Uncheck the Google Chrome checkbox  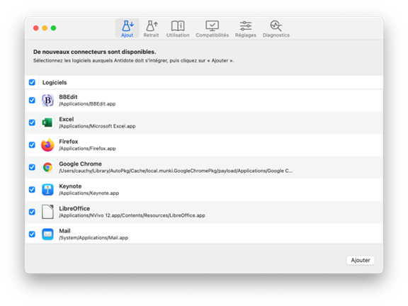tap(32, 167)
